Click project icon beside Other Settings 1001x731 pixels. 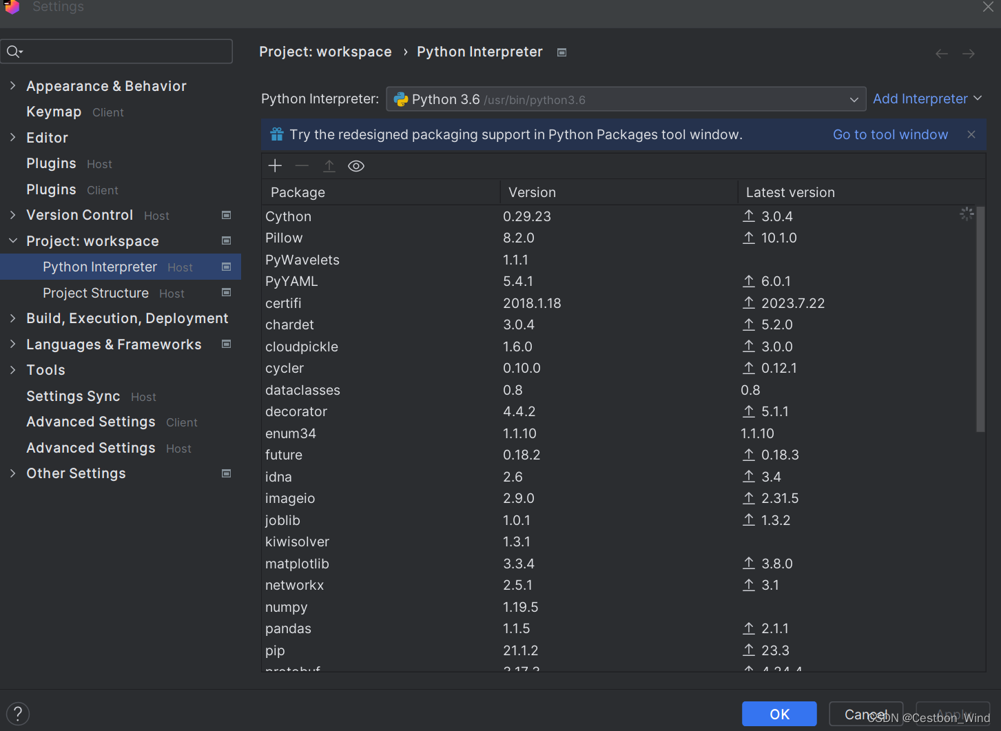pos(226,473)
